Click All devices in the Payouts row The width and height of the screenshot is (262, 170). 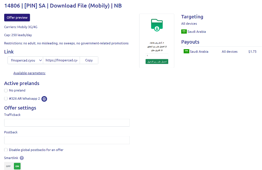click(x=229, y=52)
